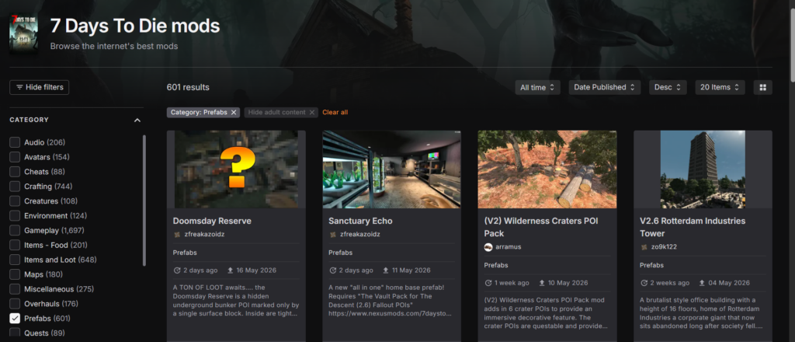Screen dimensions: 795x342
Task: Check the Items - Food category checkbox
Action: click(x=15, y=245)
